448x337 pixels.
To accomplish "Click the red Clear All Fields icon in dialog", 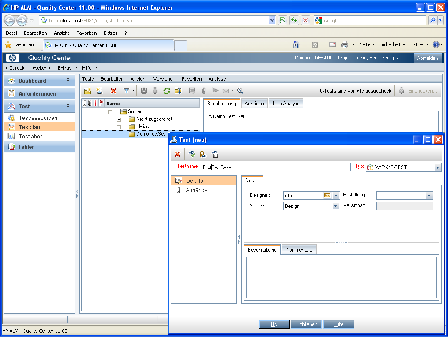I will [x=178, y=154].
